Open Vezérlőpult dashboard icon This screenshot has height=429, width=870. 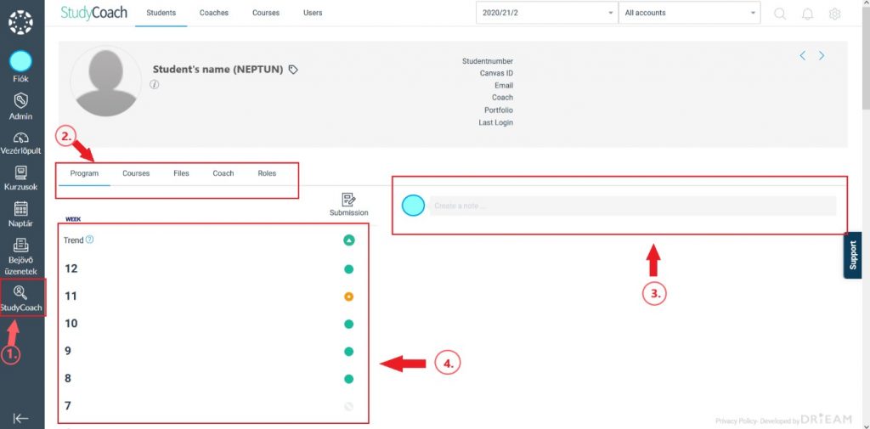coord(21,138)
